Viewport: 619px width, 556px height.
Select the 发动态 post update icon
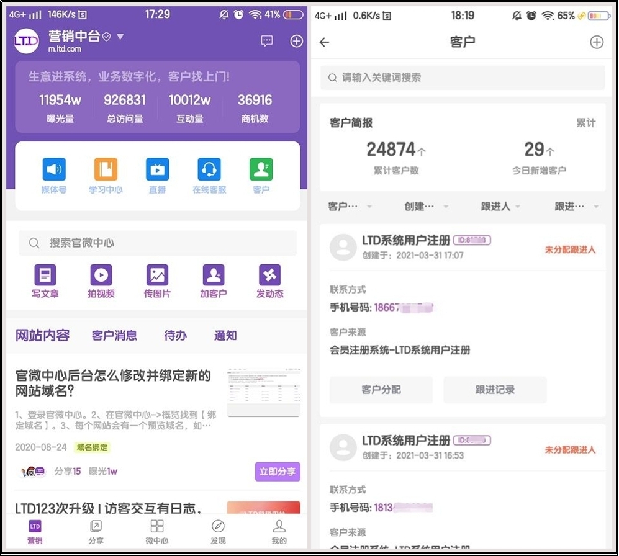coord(269,279)
